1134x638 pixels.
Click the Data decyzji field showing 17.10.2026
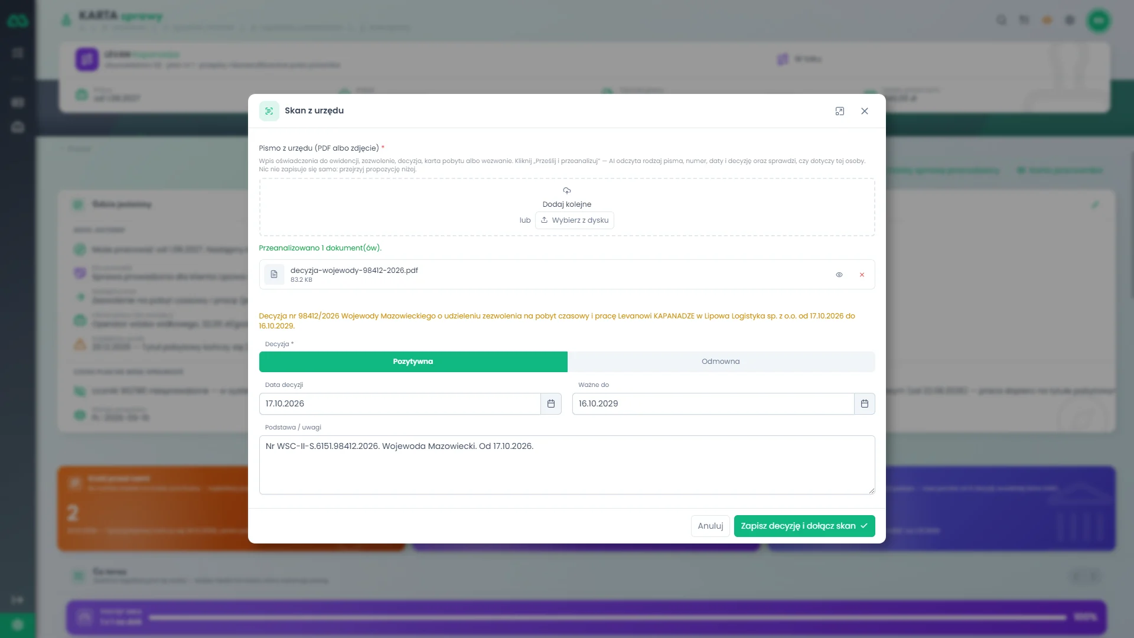[400, 403]
